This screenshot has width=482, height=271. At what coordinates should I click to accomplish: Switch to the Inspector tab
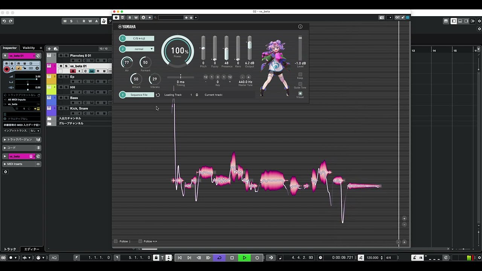click(x=10, y=48)
